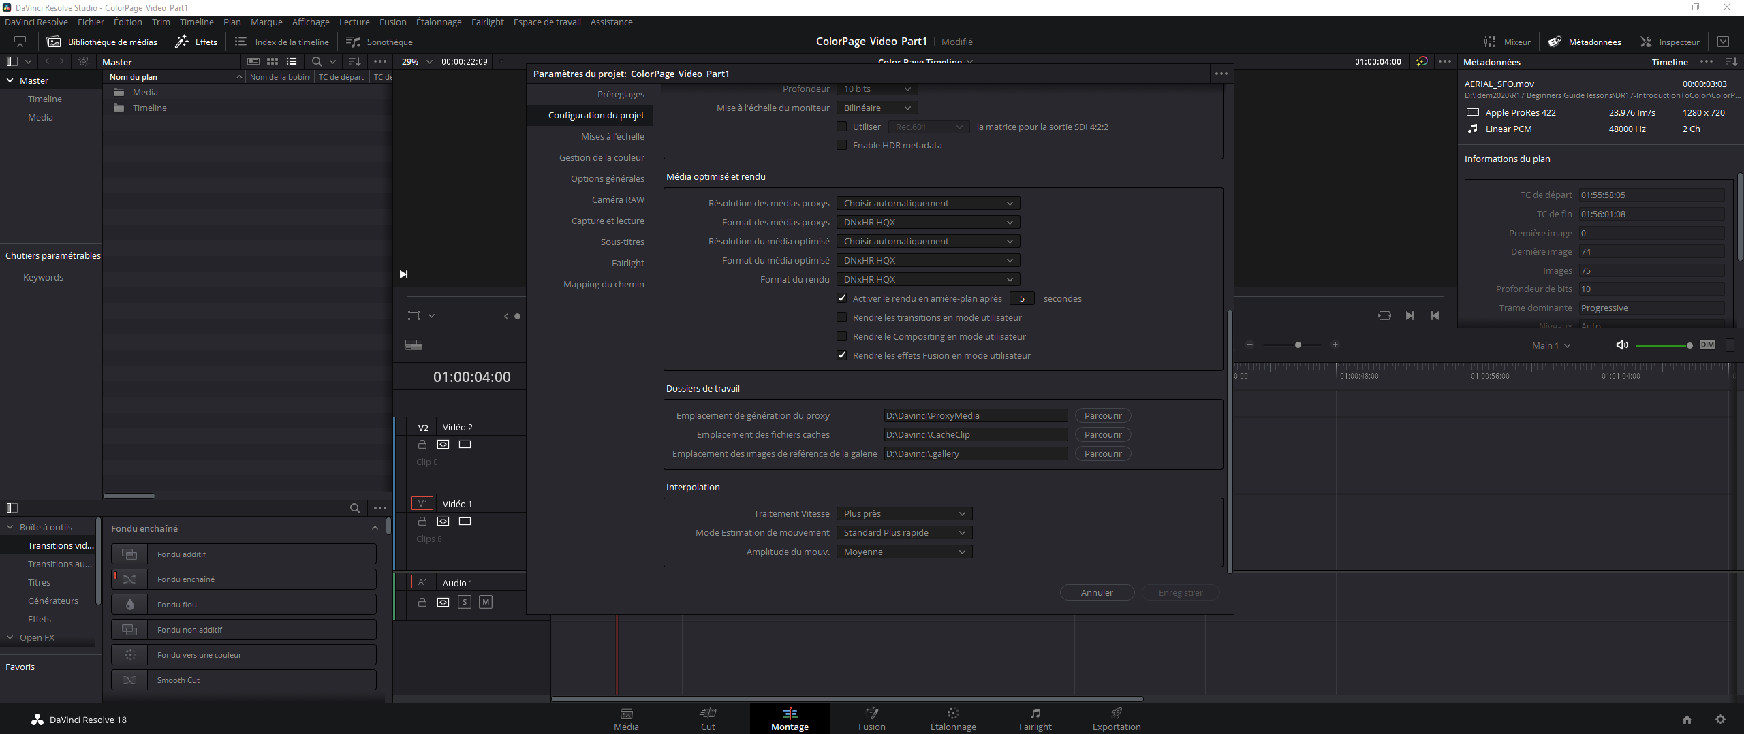1744x734 pixels.
Task: Switch to the Fairlight page
Action: [1035, 718]
